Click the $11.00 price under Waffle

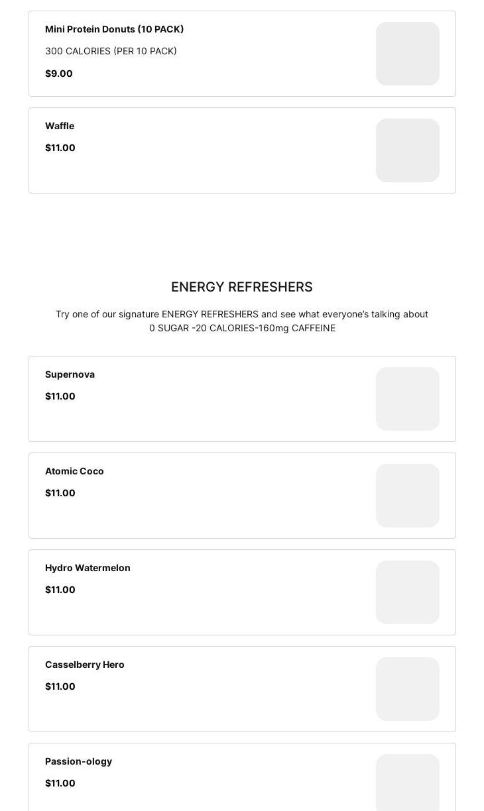(60, 148)
